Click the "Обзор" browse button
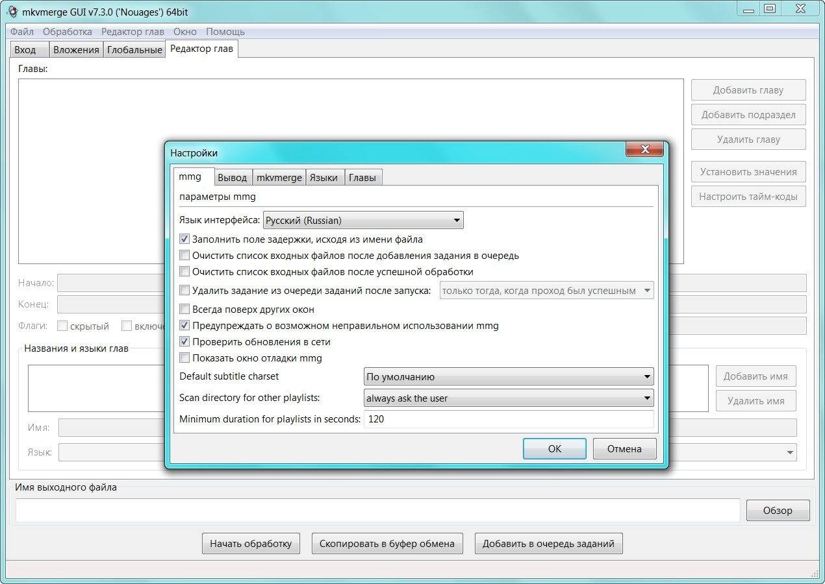Screen dimensions: 825x584 778,510
